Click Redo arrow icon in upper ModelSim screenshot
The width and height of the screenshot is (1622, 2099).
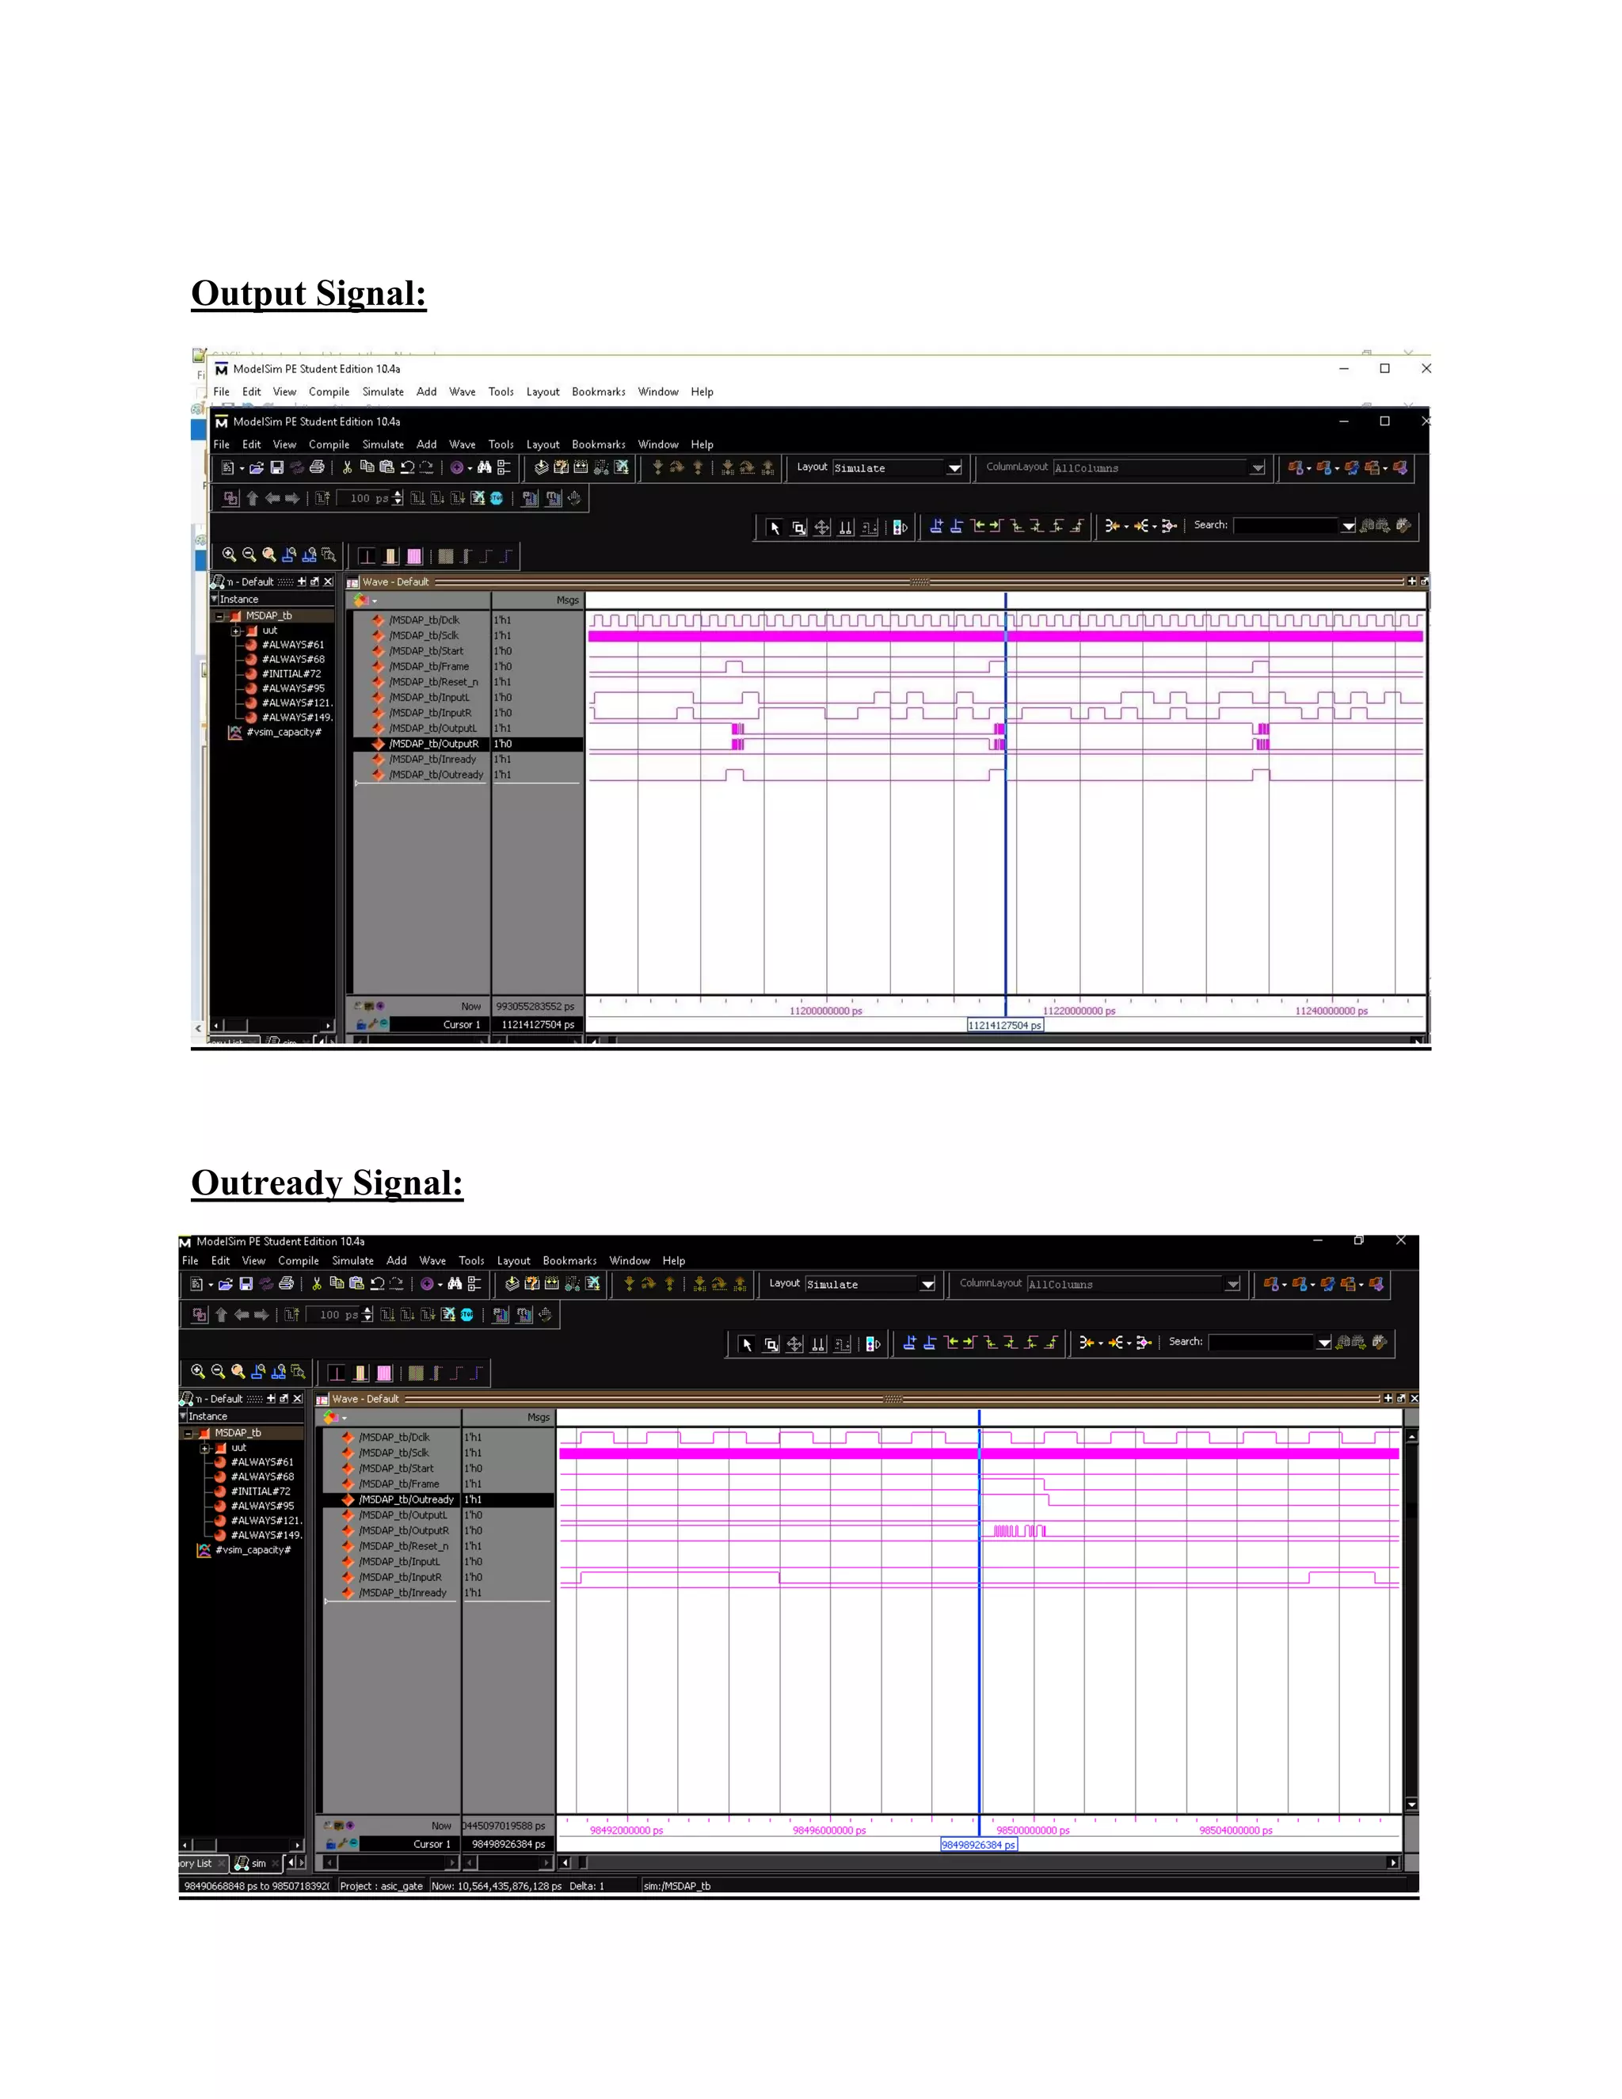(427, 468)
